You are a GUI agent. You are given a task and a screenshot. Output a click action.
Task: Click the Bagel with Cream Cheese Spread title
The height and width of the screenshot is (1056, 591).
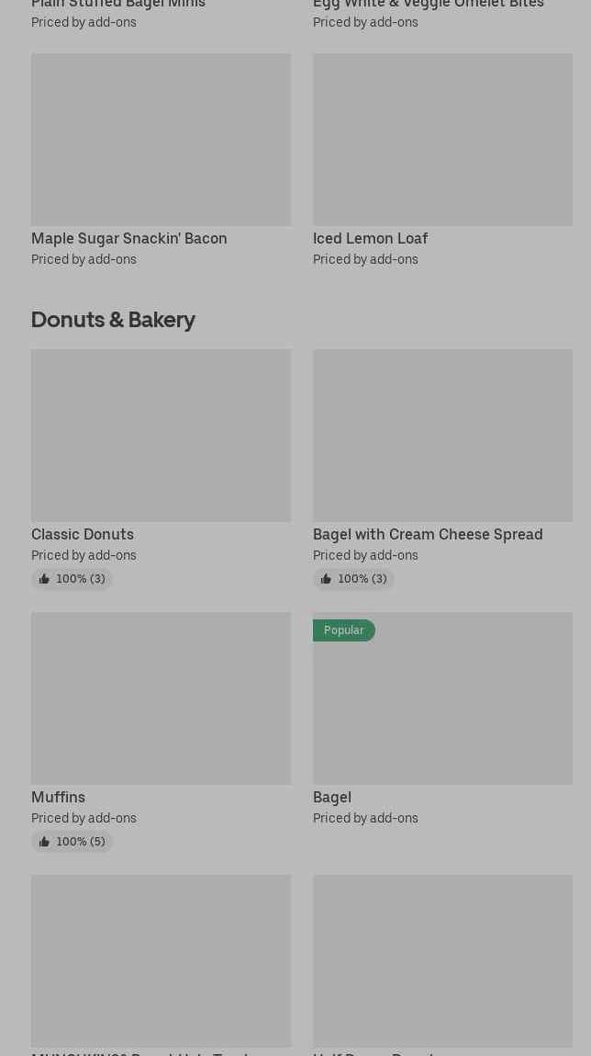(427, 534)
